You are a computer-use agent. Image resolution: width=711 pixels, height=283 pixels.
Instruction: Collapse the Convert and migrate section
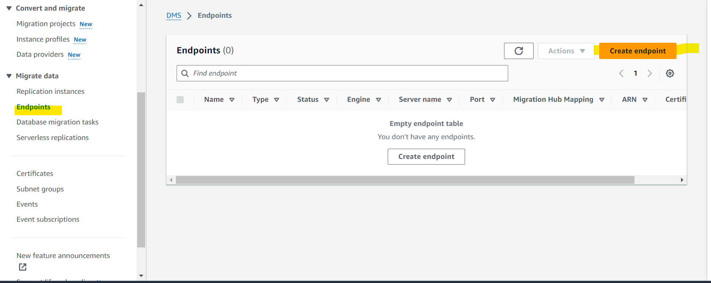click(x=9, y=8)
